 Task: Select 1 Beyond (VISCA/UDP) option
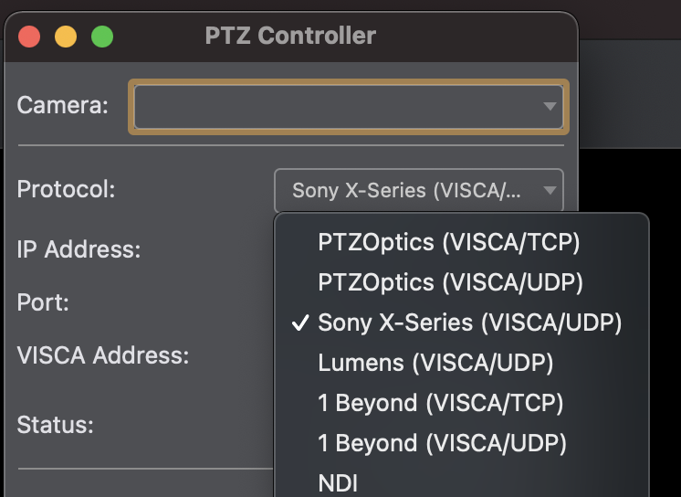coord(462,443)
